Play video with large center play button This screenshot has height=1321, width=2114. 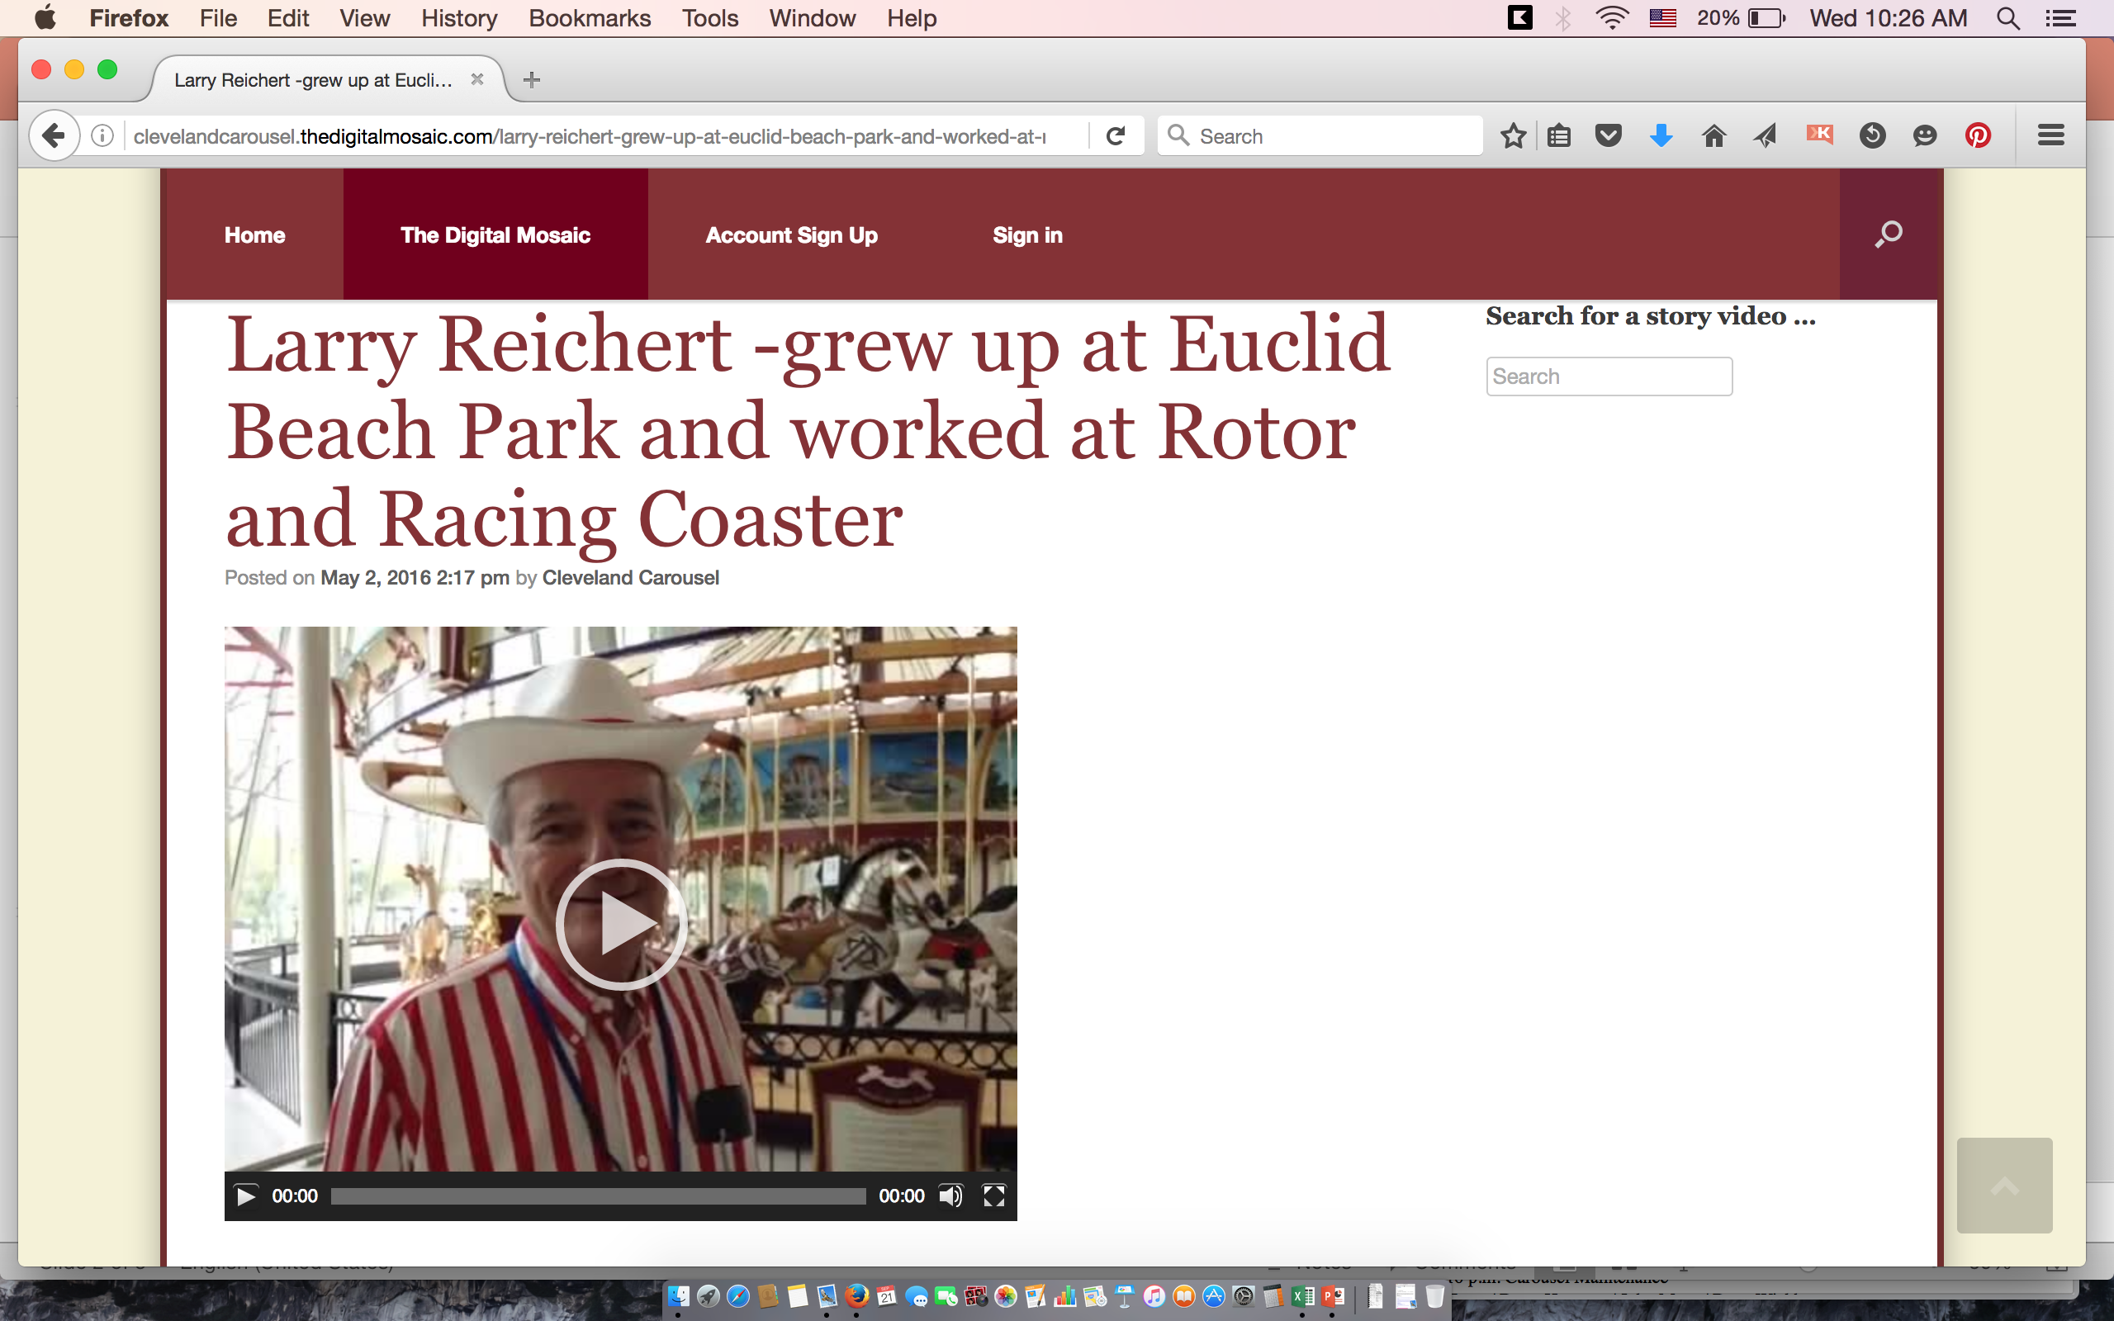621,924
